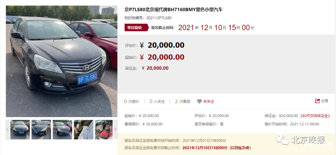Show next thumbnails with right arrow
Screen dimensions: 336x155
pyautogui.click(x=116, y=129)
